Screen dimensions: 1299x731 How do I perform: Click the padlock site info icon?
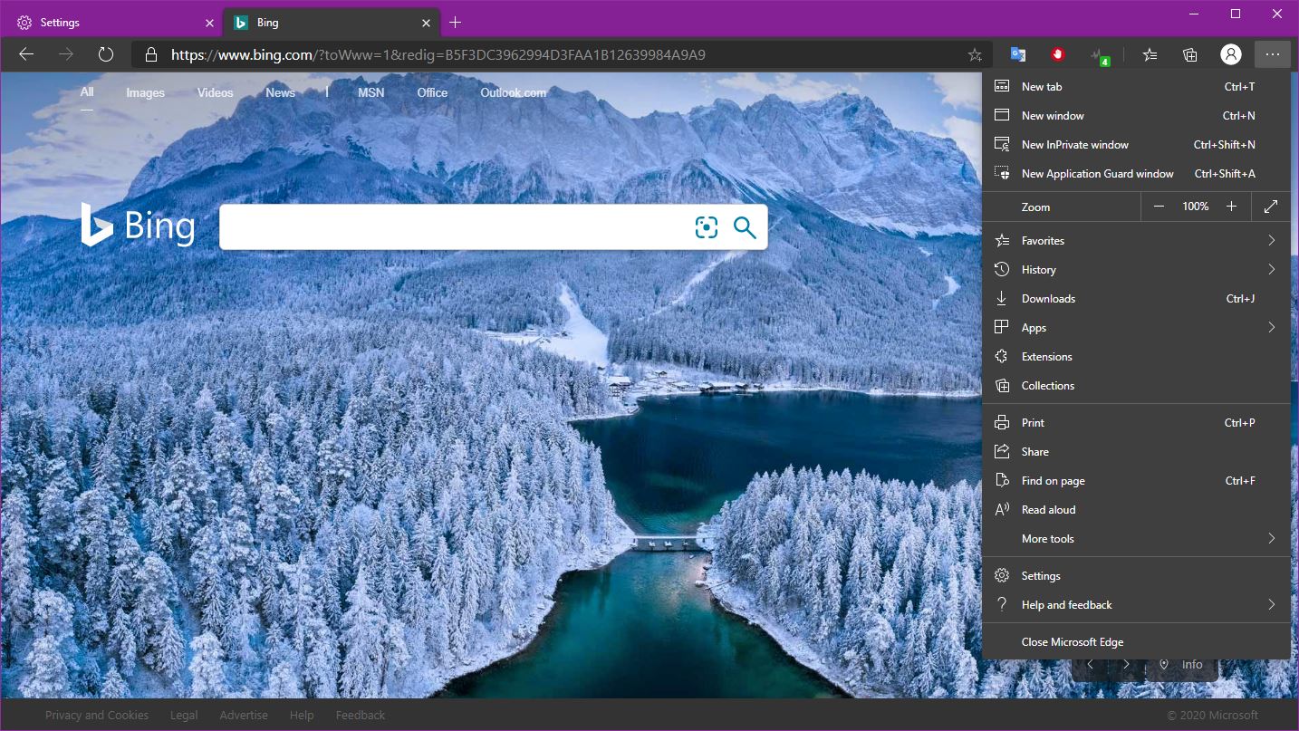pyautogui.click(x=152, y=54)
